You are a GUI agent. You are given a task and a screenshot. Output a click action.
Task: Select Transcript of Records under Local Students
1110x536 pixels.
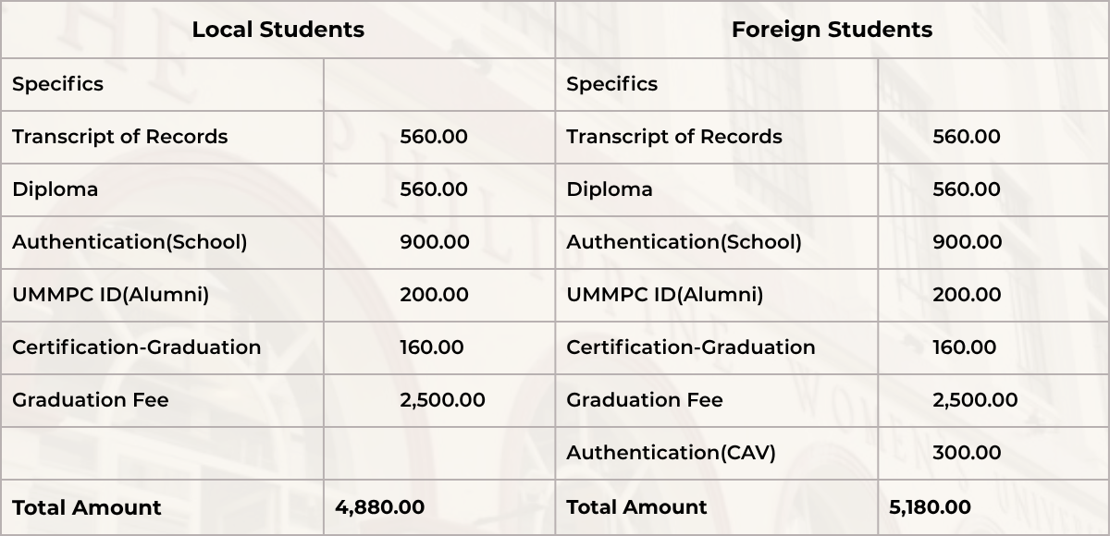coord(119,137)
